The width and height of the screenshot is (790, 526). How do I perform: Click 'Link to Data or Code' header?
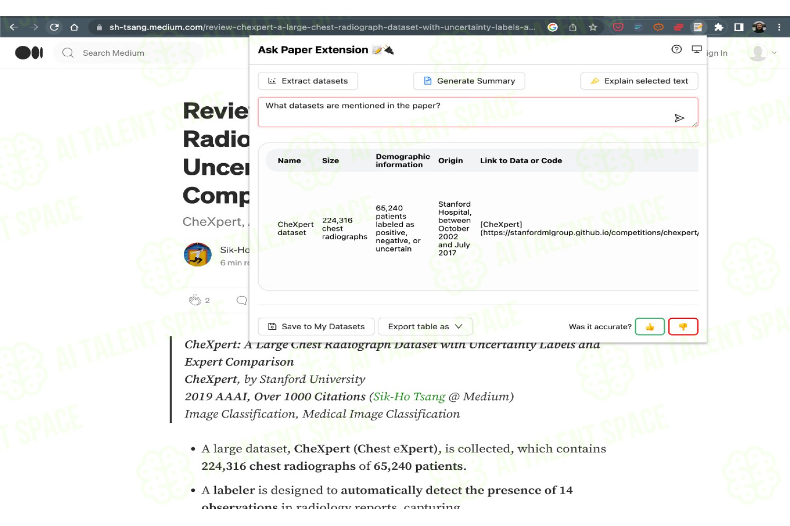[x=521, y=161]
